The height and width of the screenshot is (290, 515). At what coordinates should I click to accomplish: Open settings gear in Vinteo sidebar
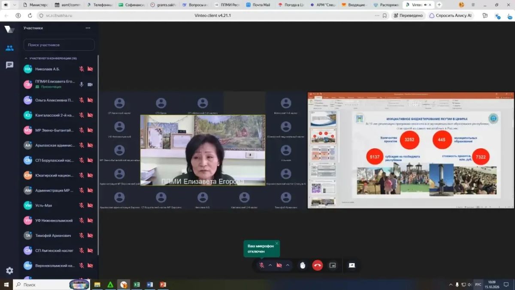[x=9, y=271]
